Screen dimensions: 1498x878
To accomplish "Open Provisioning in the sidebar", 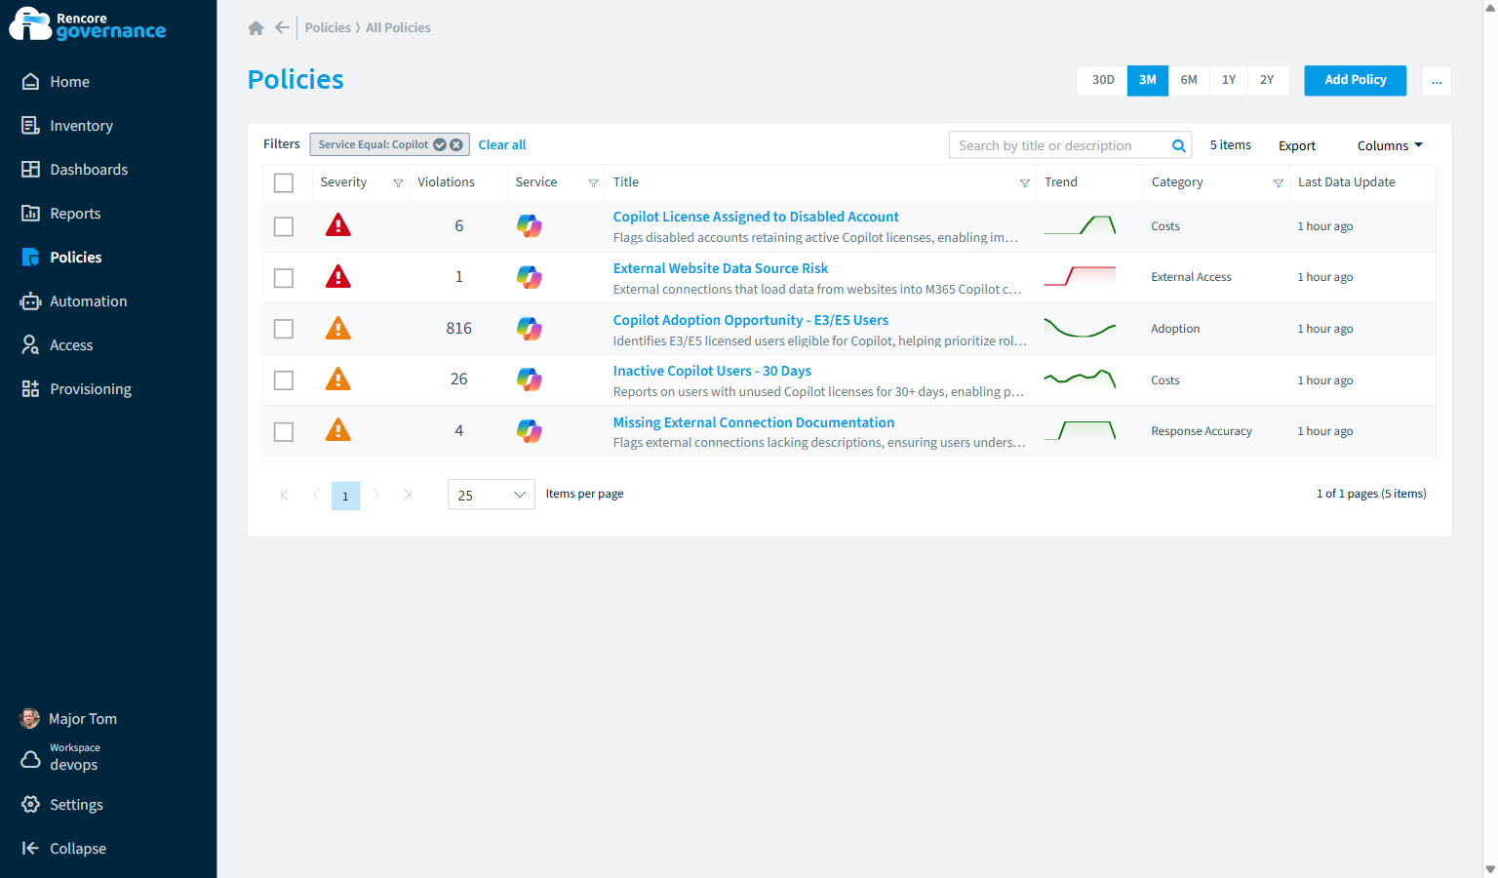I will (77, 389).
